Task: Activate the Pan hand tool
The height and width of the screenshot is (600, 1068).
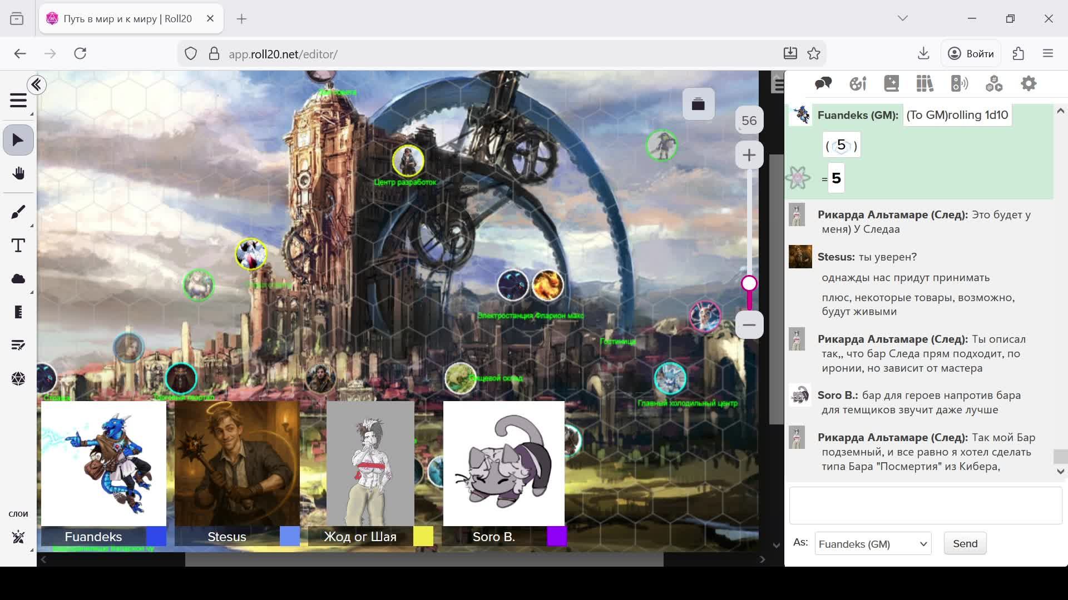Action: [18, 173]
